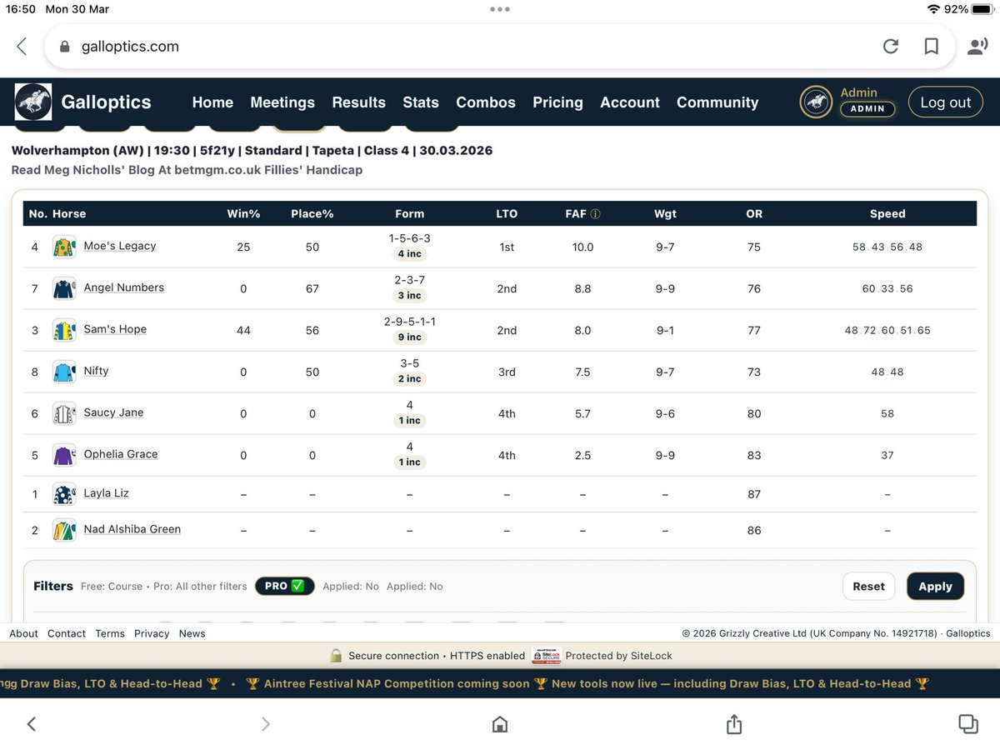The width and height of the screenshot is (1000, 750).
Task: Switch to the Results section
Action: click(x=358, y=102)
